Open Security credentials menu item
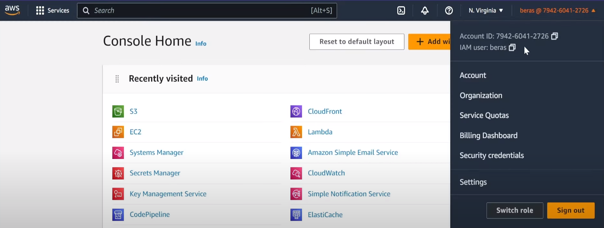604x228 pixels. 492,155
